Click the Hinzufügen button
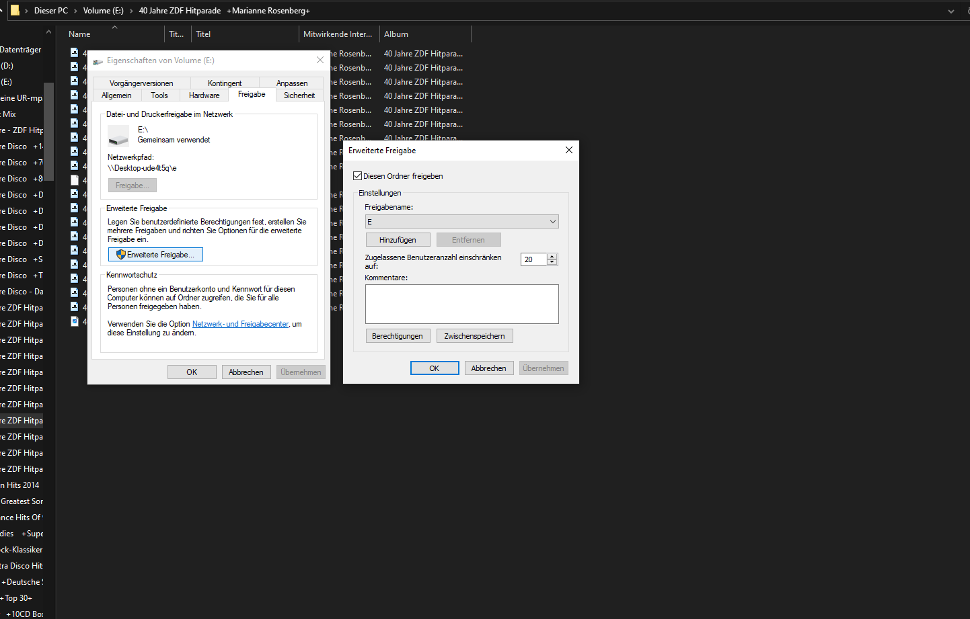 pos(398,240)
